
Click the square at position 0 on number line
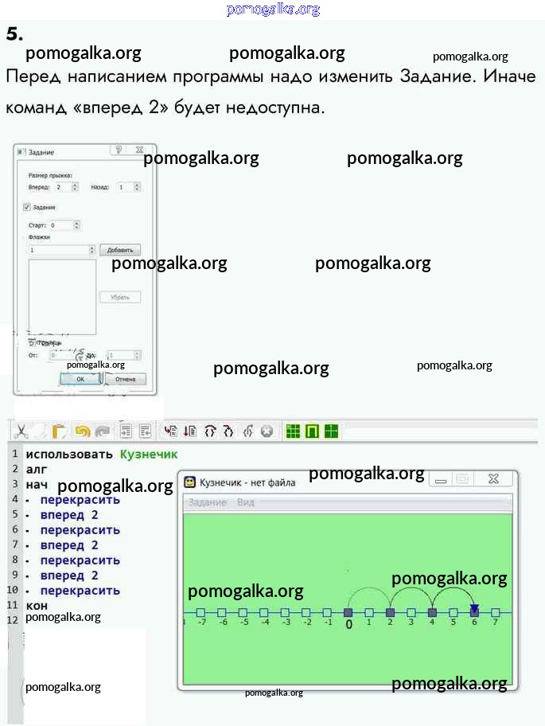pos(348,612)
